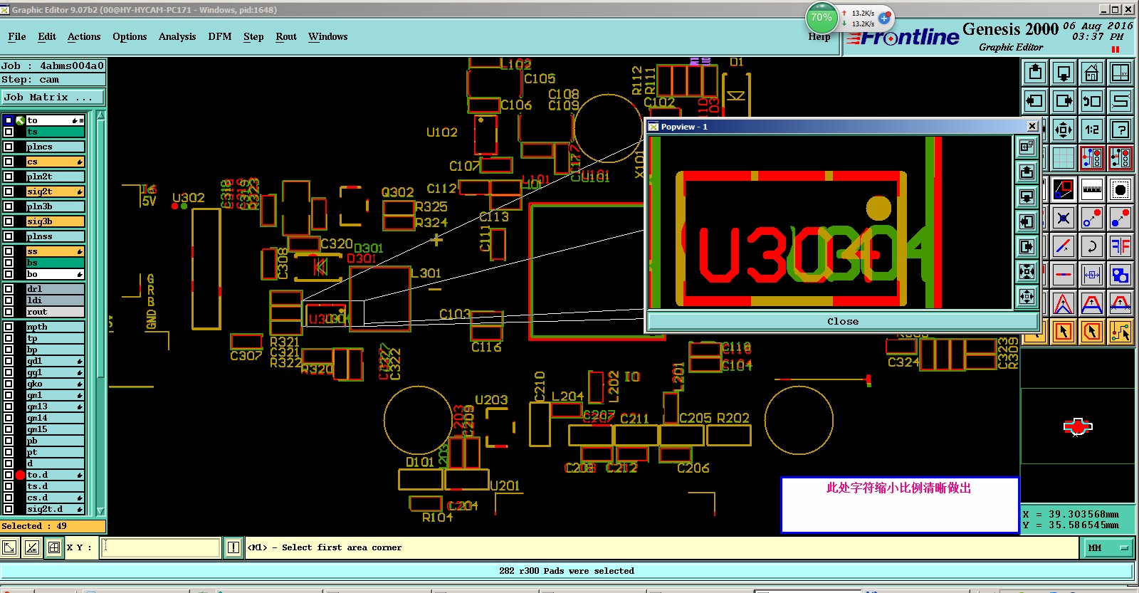Select the rectangle selection arrow icon
This screenshot has height=593, width=1139.
[x=1064, y=332]
